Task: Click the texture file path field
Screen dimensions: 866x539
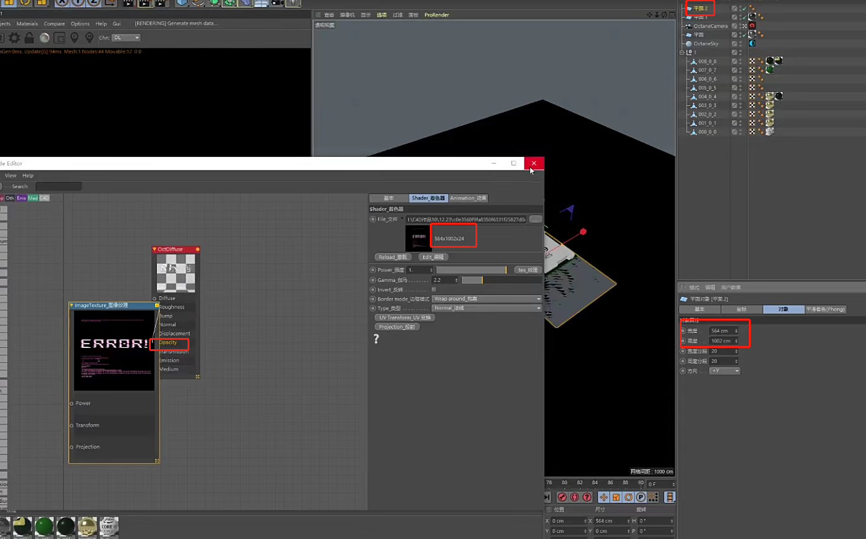Action: (x=467, y=219)
